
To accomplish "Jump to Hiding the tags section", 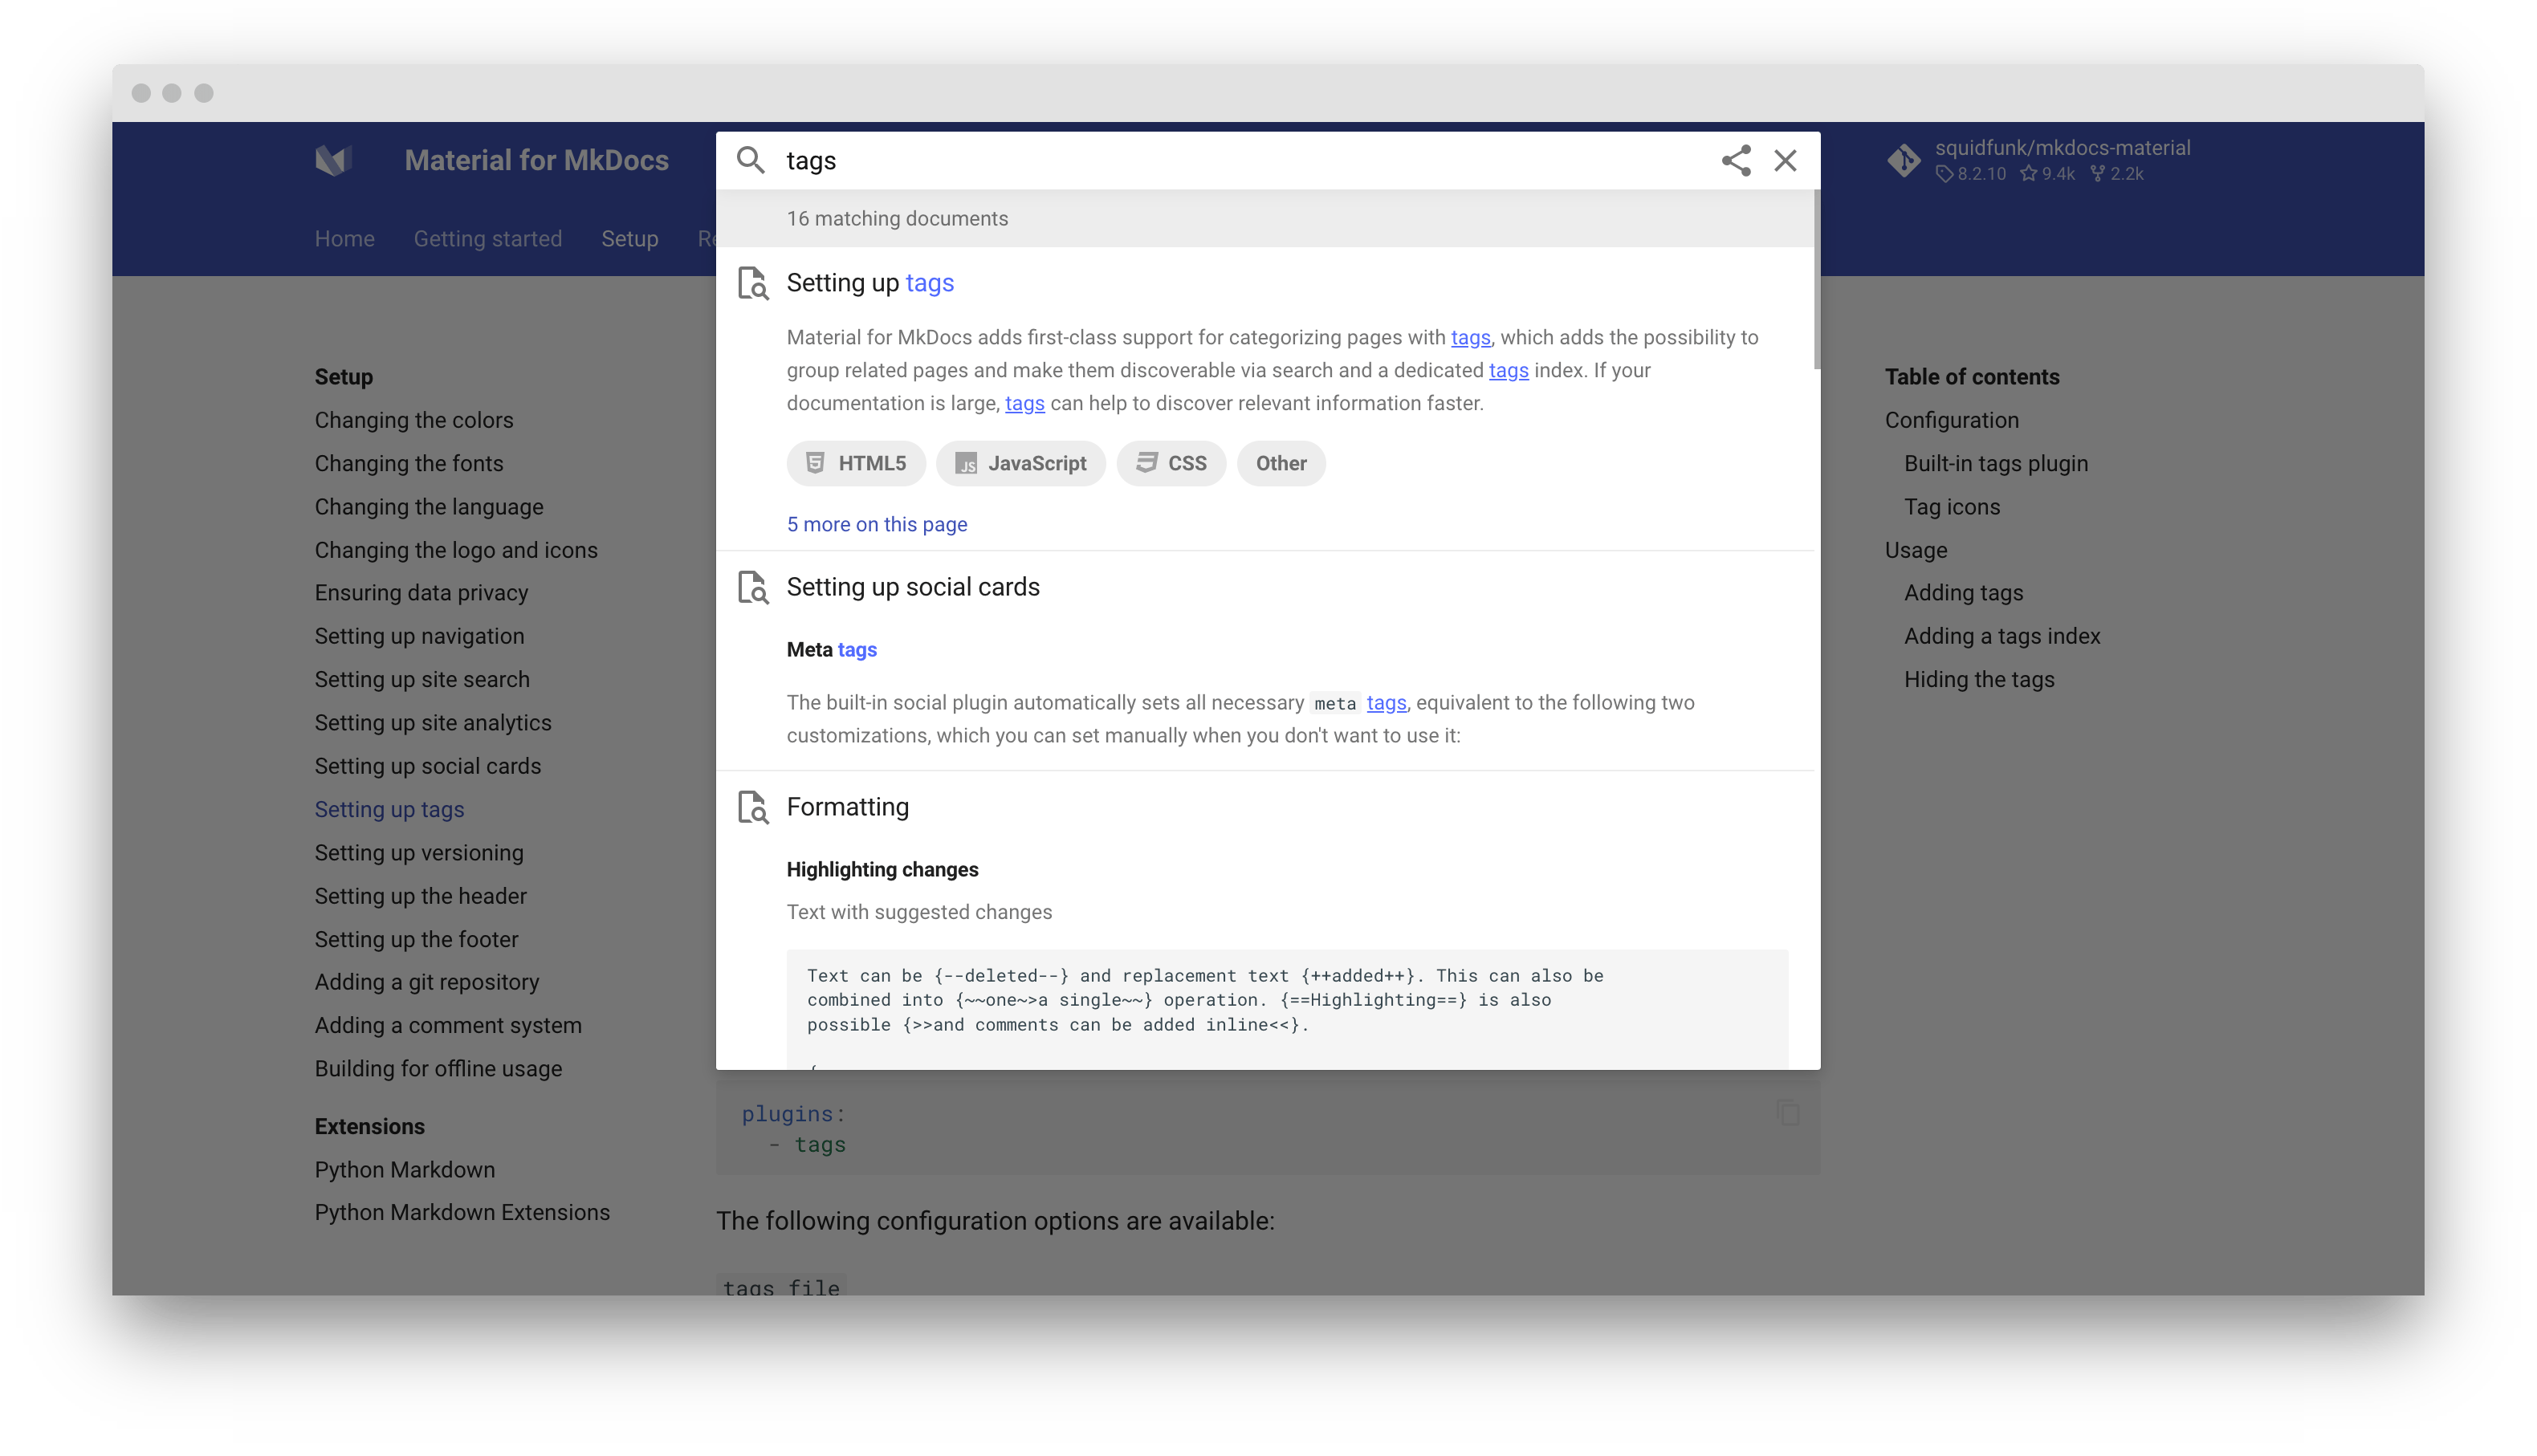I will coord(1979,679).
